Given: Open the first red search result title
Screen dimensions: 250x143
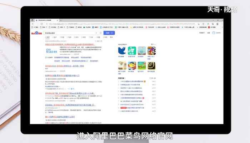Looking at the screenshot, I should pos(70,44).
